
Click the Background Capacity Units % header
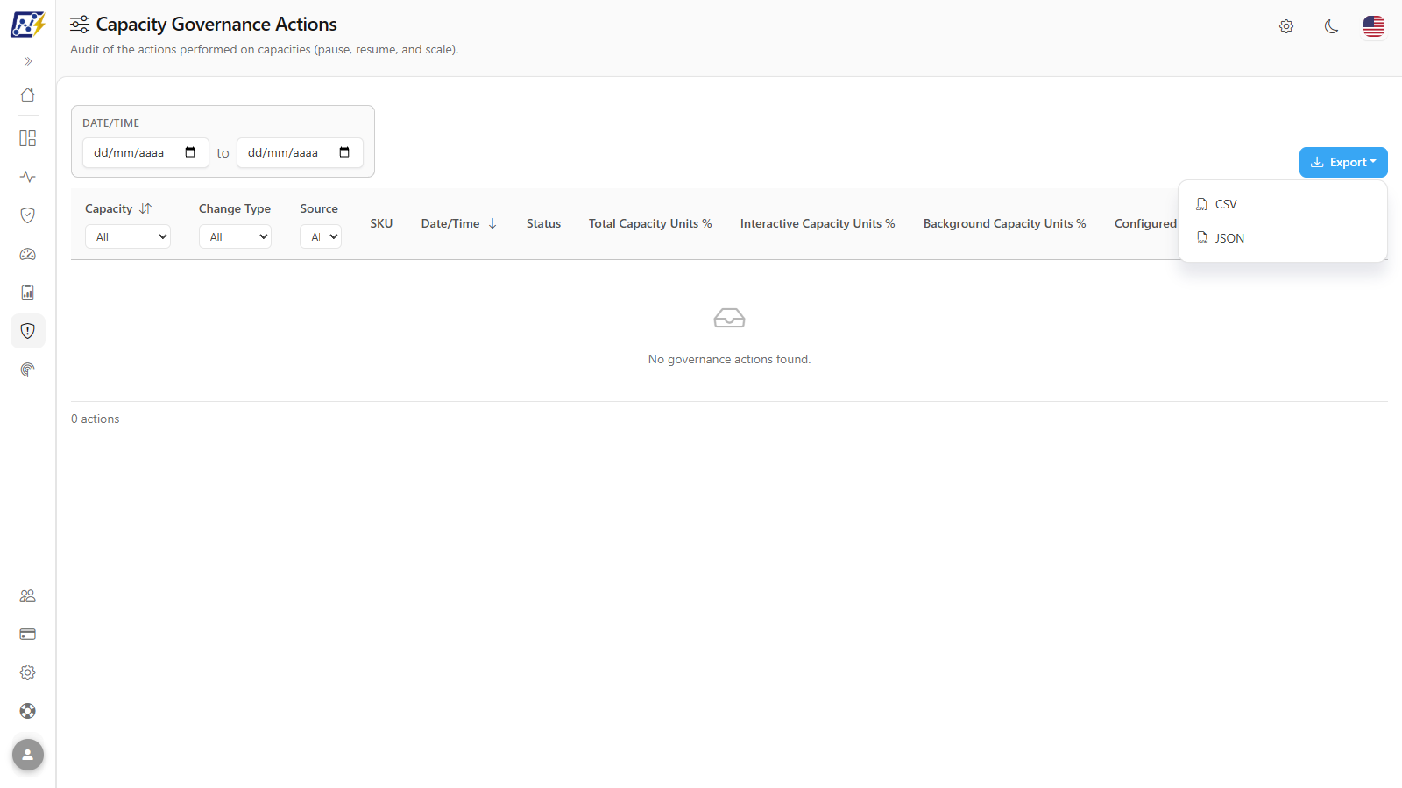(1005, 223)
